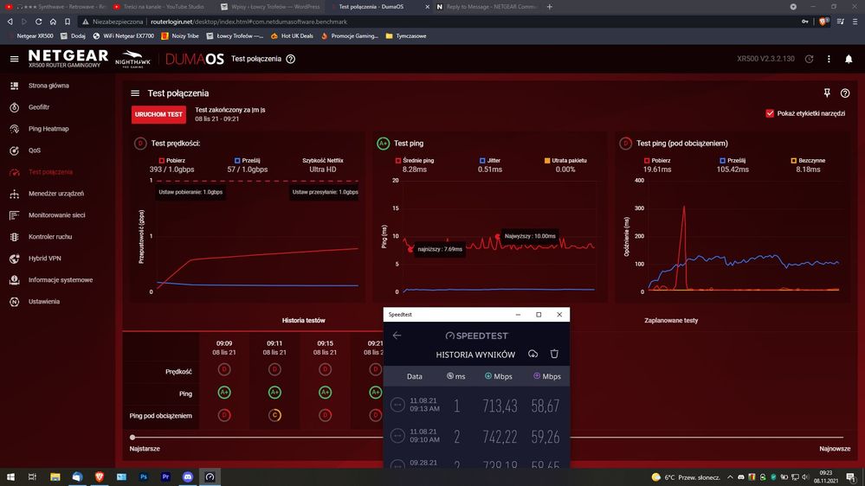
Task: Toggle the Pobierz legend in Test prędkości
Action: click(172, 160)
